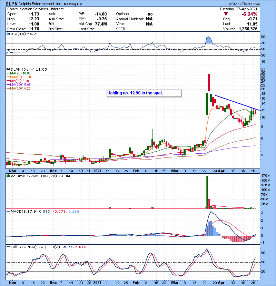The image size is (276, 286).
Task: Click the 'Feb' month label under price chart
Action: coord(136,171)
